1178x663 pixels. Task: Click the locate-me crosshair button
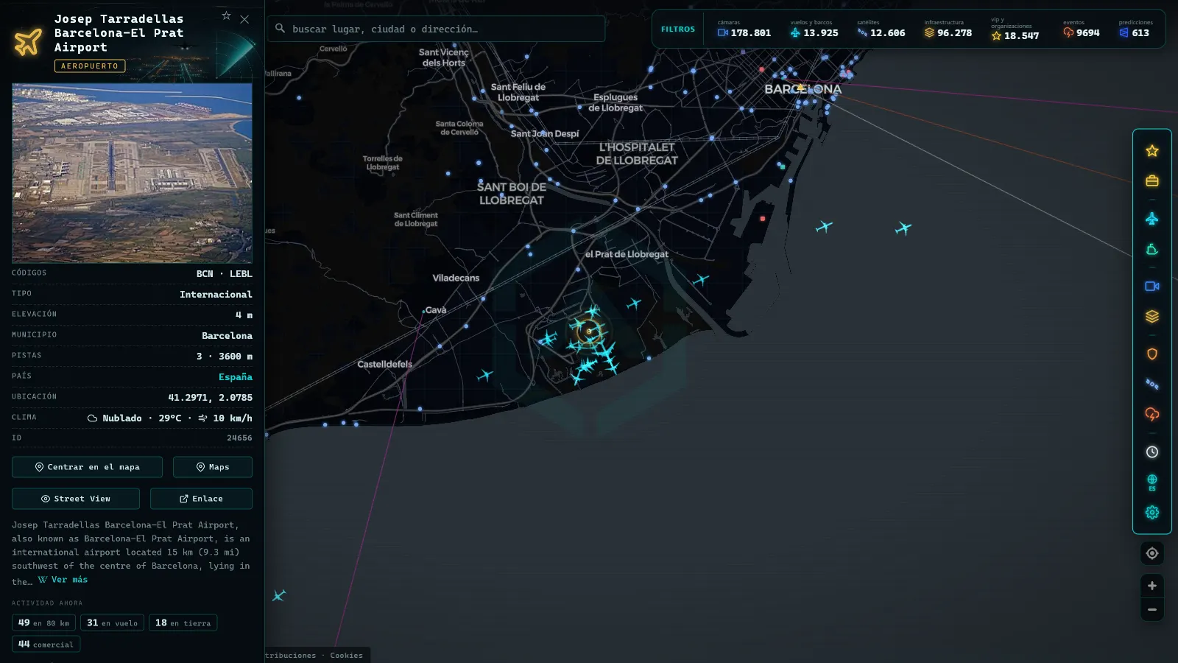click(1152, 553)
